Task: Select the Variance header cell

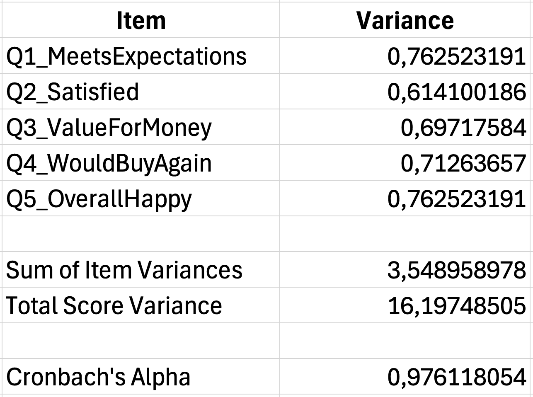Action: 405,20
